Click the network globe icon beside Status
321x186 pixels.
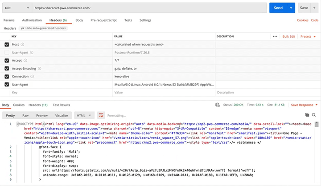218,105
